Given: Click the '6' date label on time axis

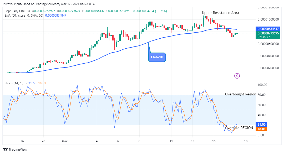Looking at the screenshot, I should pos(118,141).
